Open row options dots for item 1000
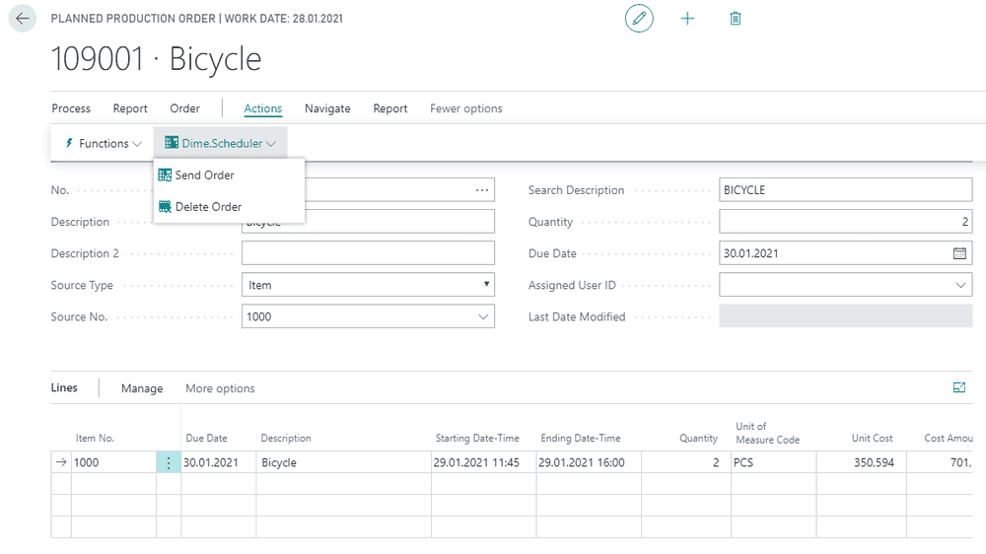The image size is (986, 554). (169, 463)
